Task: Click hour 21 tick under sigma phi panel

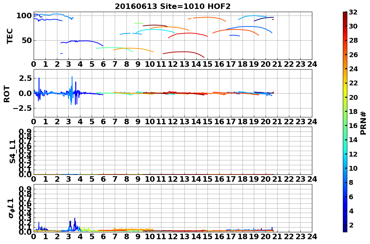Action: tap(277, 236)
